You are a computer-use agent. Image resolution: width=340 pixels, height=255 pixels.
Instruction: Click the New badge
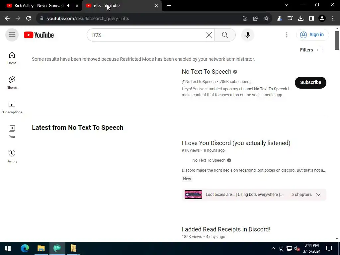[187, 179]
